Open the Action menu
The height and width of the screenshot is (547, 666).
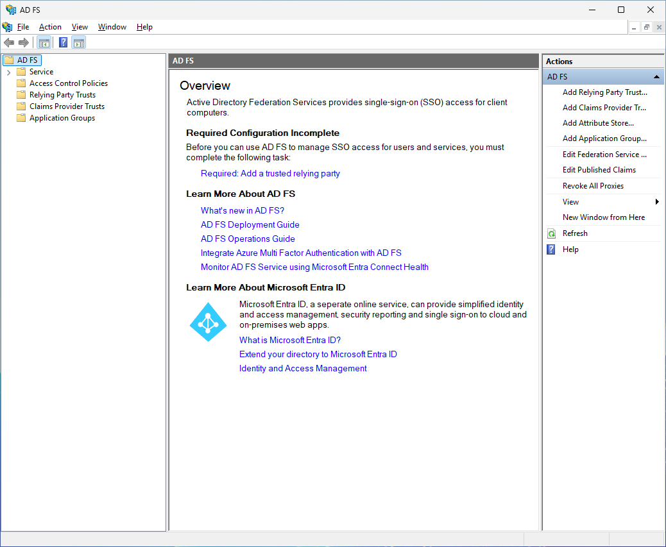(50, 27)
